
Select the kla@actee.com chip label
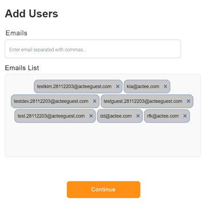143,87
